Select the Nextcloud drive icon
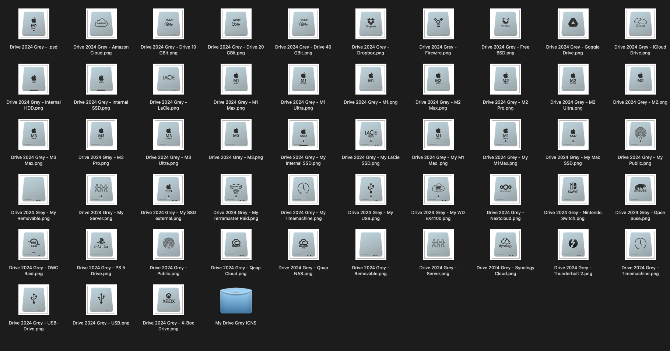The height and width of the screenshot is (351, 670). click(505, 189)
